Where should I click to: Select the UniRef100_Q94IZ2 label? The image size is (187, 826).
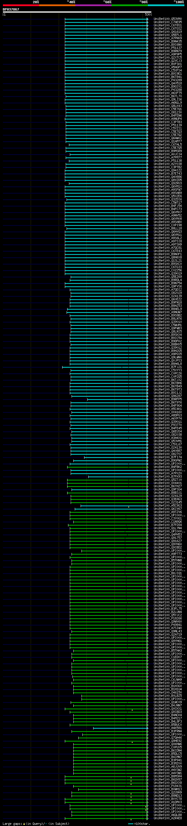pos(167,171)
